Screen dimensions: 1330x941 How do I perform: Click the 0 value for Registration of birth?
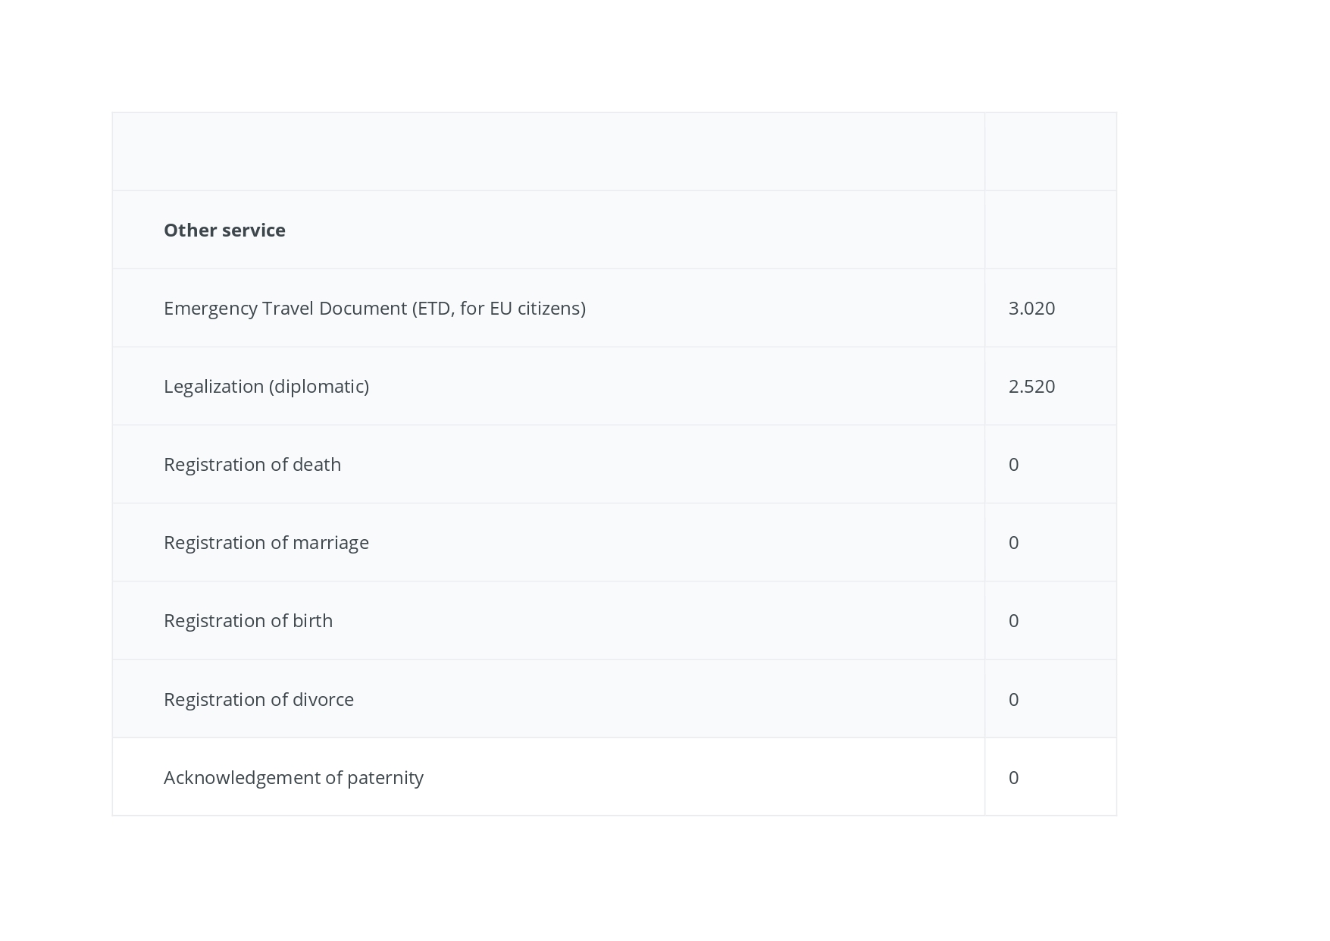(1013, 620)
